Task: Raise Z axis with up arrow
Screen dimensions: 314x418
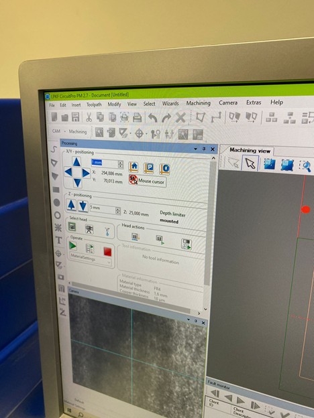Action: pyautogui.click(x=71, y=205)
